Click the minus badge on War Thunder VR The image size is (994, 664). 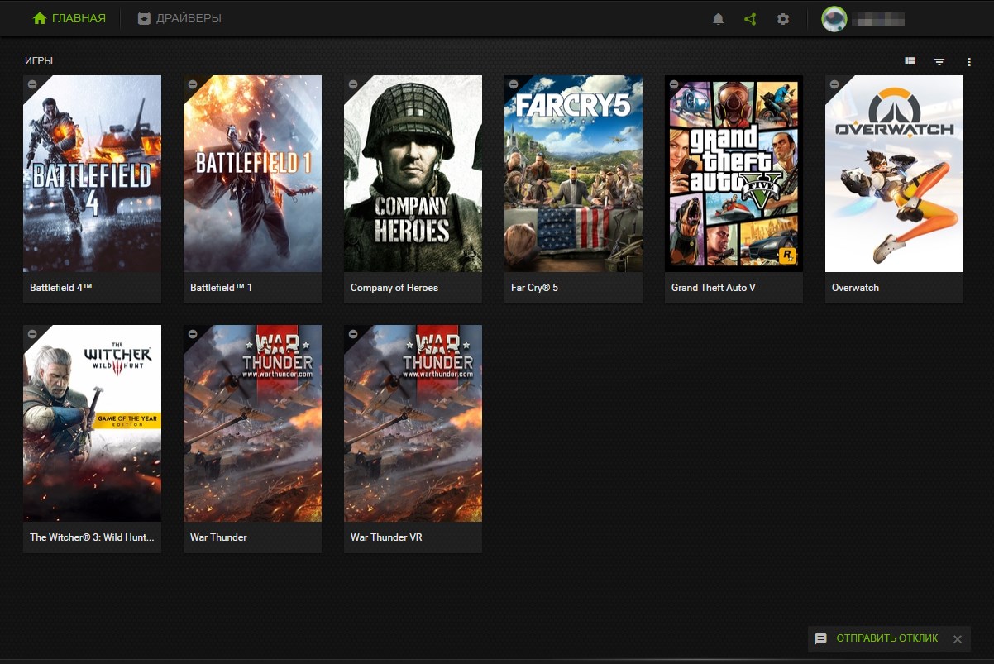pos(352,333)
